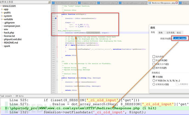Uncheck the 循环查找(P) checkbox

154,68
